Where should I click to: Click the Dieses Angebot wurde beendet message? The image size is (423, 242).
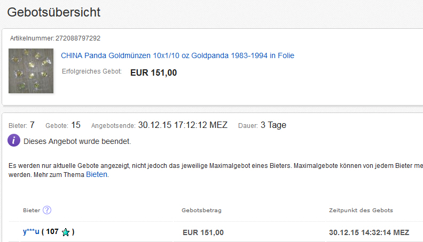click(x=77, y=142)
